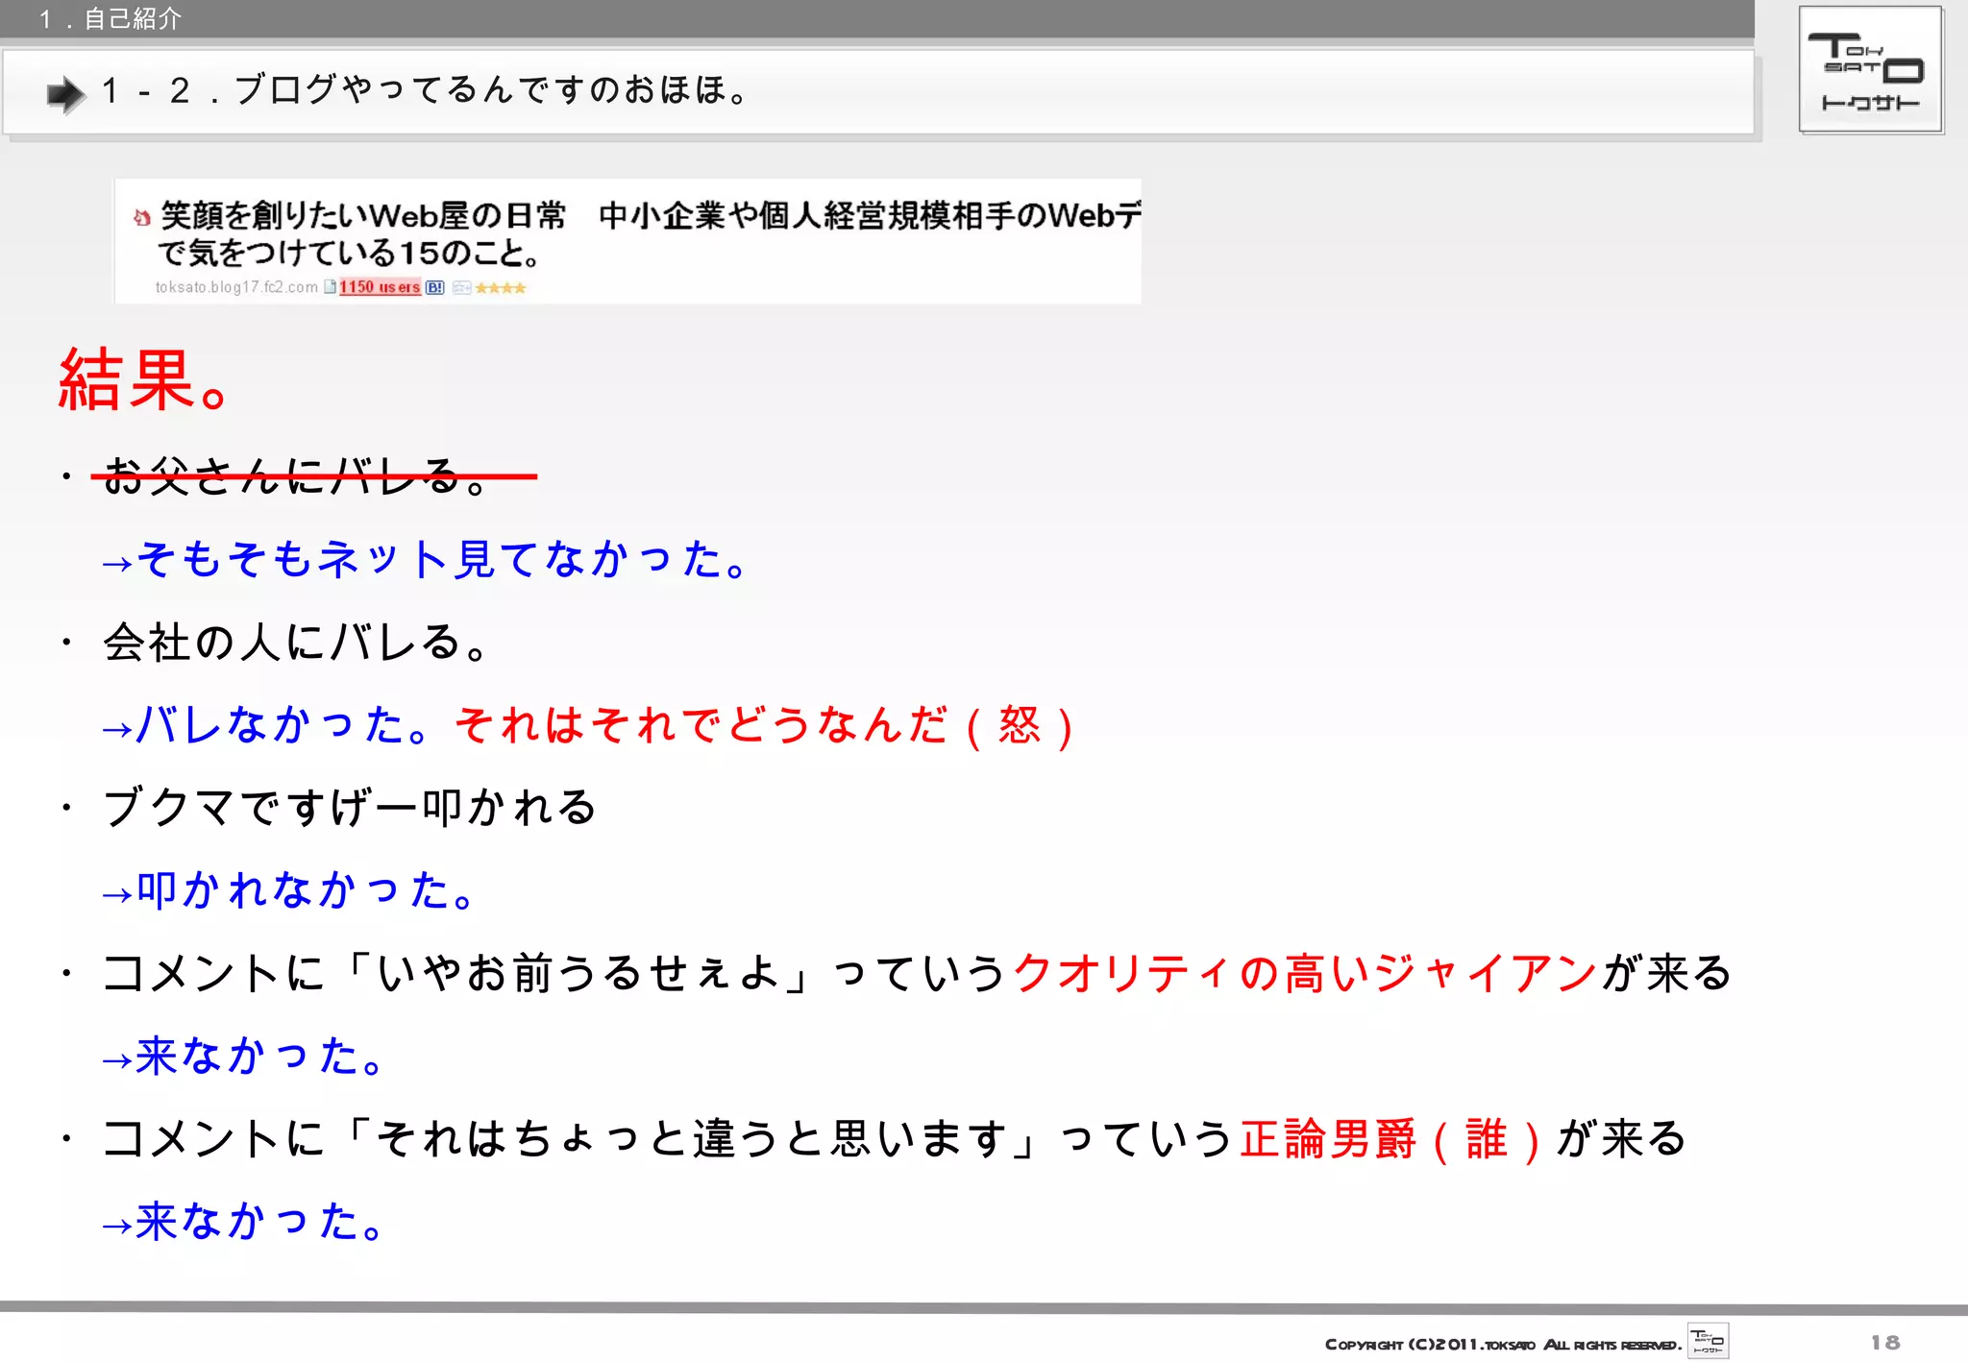Click struck-through お父さんにバレる。
This screenshot has height=1362, width=1968.
298,475
